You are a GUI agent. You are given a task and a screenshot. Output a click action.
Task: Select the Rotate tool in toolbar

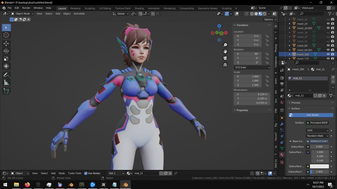click(6, 51)
